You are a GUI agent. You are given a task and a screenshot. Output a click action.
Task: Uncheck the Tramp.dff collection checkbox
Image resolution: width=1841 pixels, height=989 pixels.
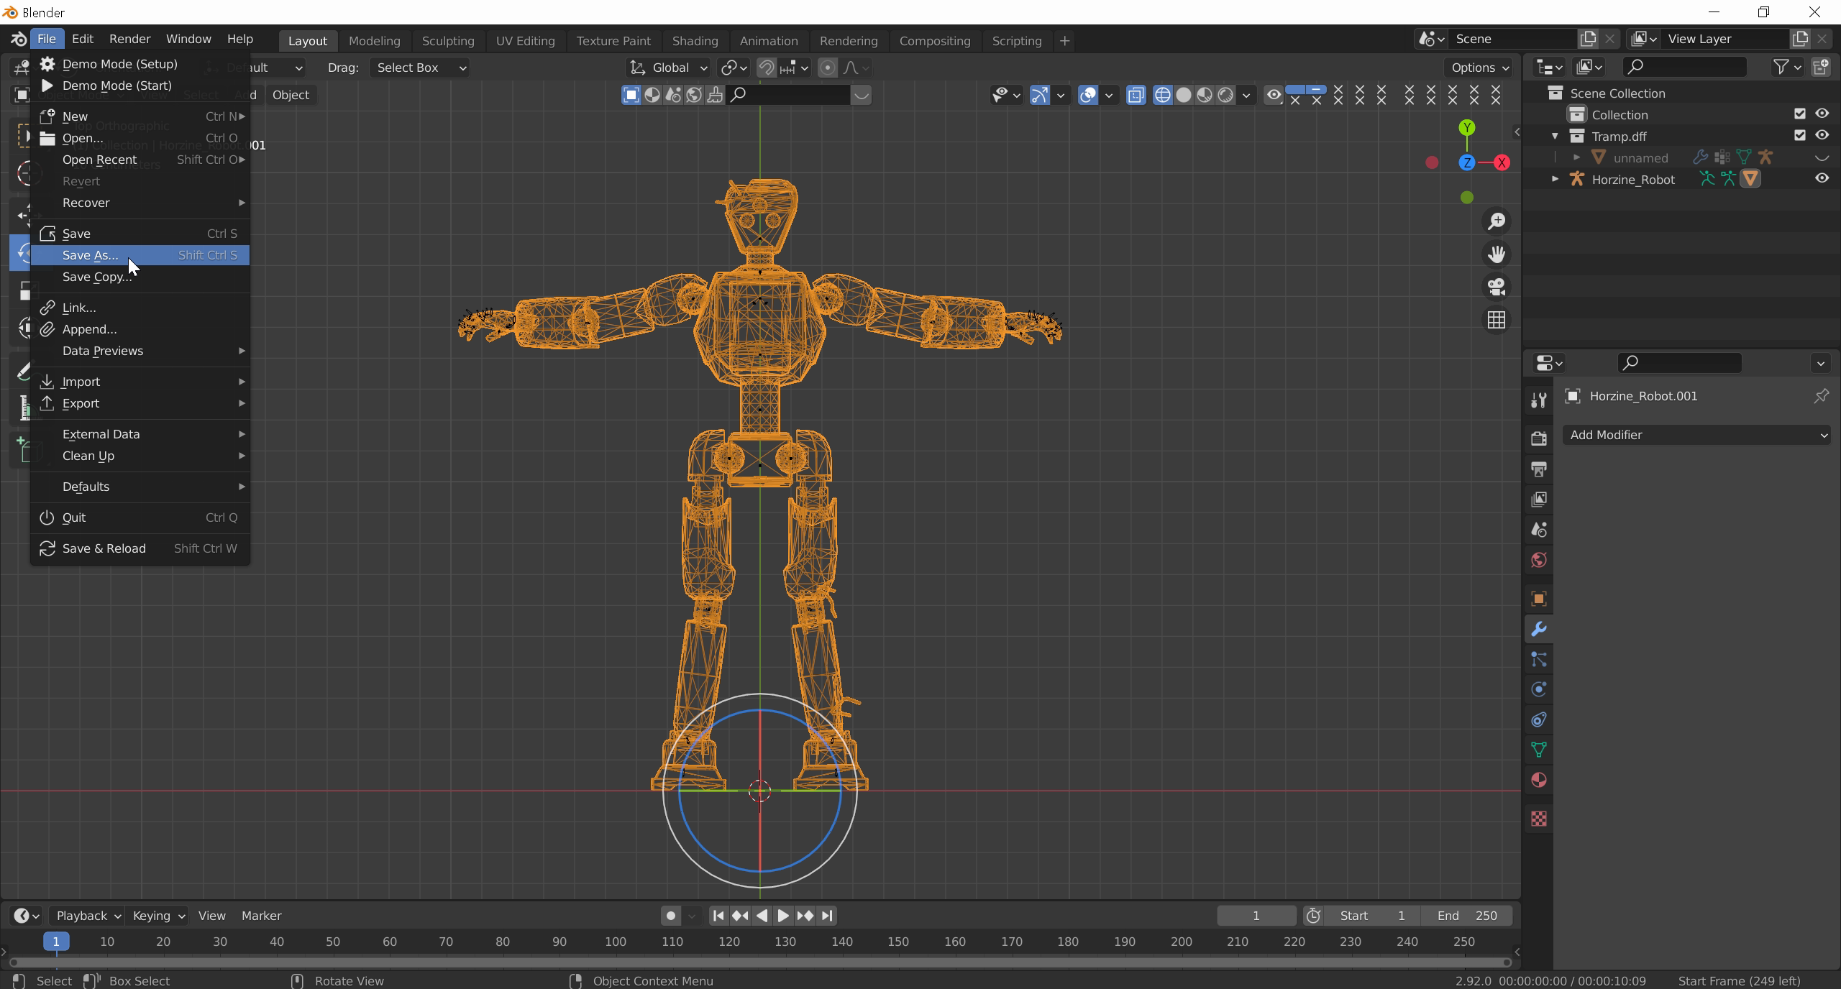1799,135
